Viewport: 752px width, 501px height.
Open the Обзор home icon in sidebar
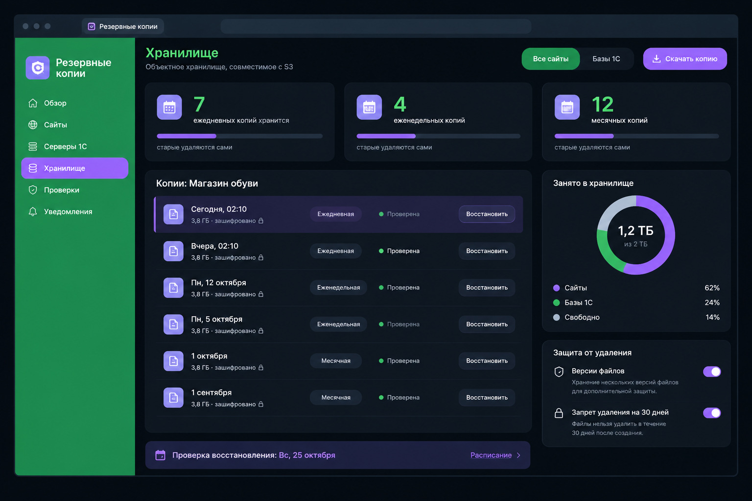[x=33, y=103]
